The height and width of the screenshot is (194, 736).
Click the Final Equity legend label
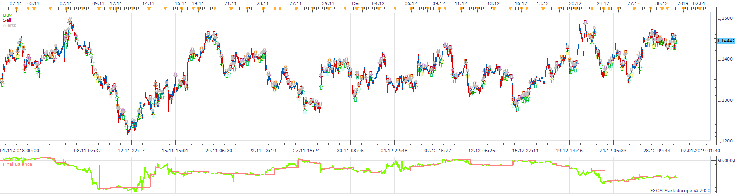coord(16,159)
